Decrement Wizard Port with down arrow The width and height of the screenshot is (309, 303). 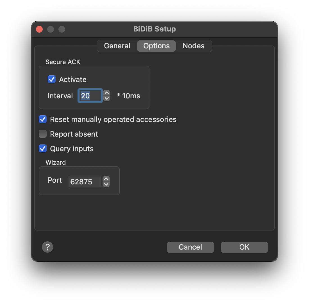pyautogui.click(x=106, y=184)
